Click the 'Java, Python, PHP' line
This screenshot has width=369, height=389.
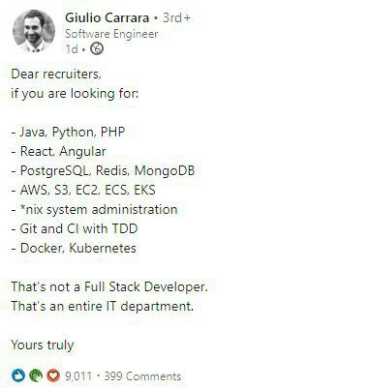coord(68,133)
